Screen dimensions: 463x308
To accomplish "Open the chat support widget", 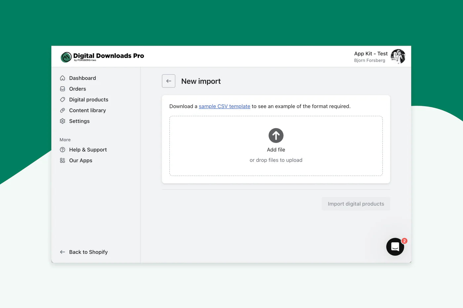I will [395, 247].
